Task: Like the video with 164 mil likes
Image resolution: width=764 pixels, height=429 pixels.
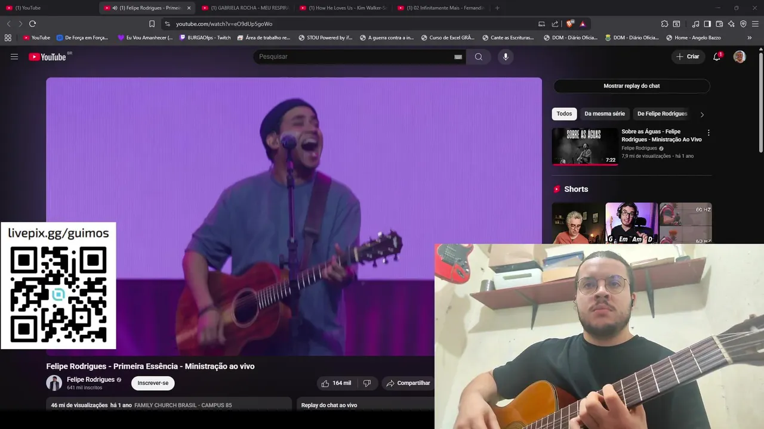Action: [x=336, y=383]
